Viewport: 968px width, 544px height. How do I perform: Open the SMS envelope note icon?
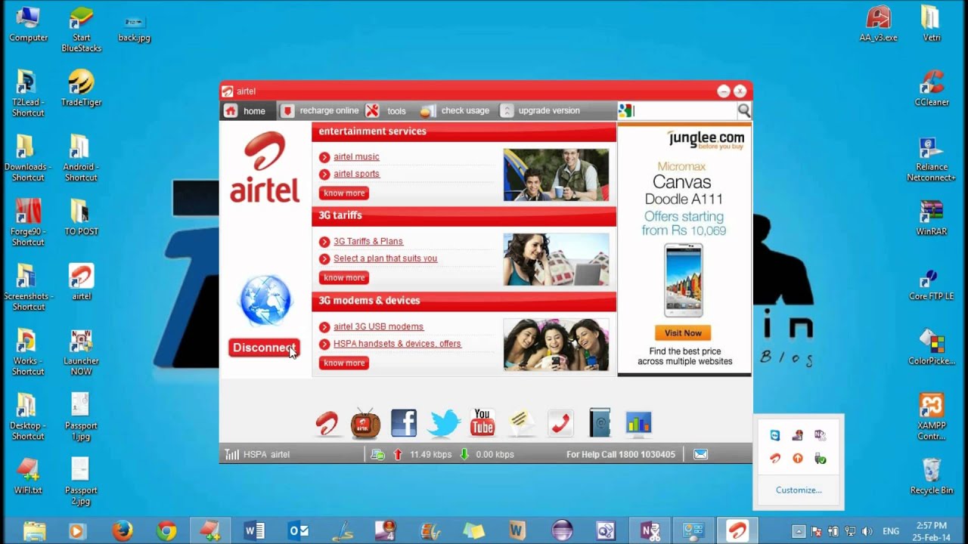tap(522, 423)
